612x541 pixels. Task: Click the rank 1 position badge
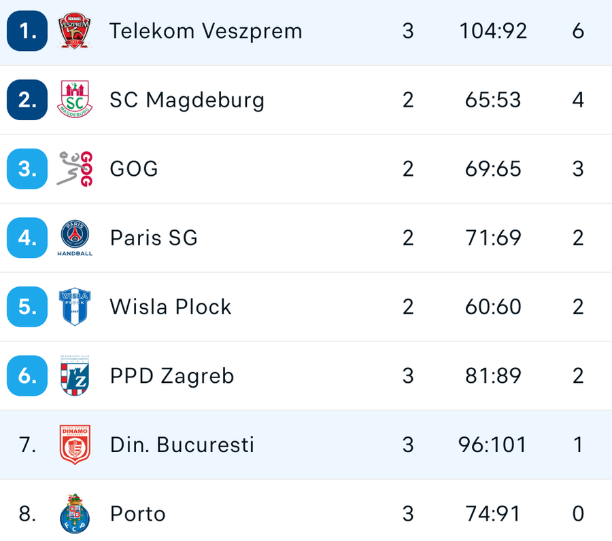(27, 31)
